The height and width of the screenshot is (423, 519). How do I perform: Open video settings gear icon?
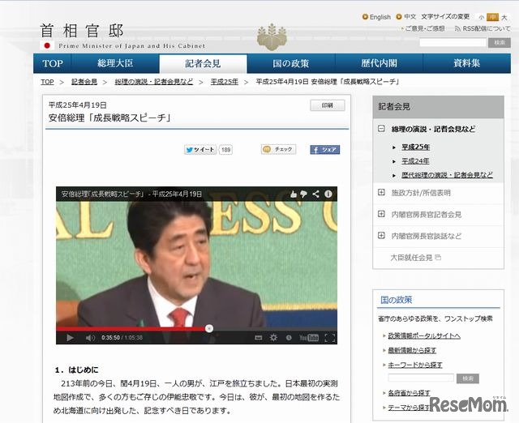[273, 338]
